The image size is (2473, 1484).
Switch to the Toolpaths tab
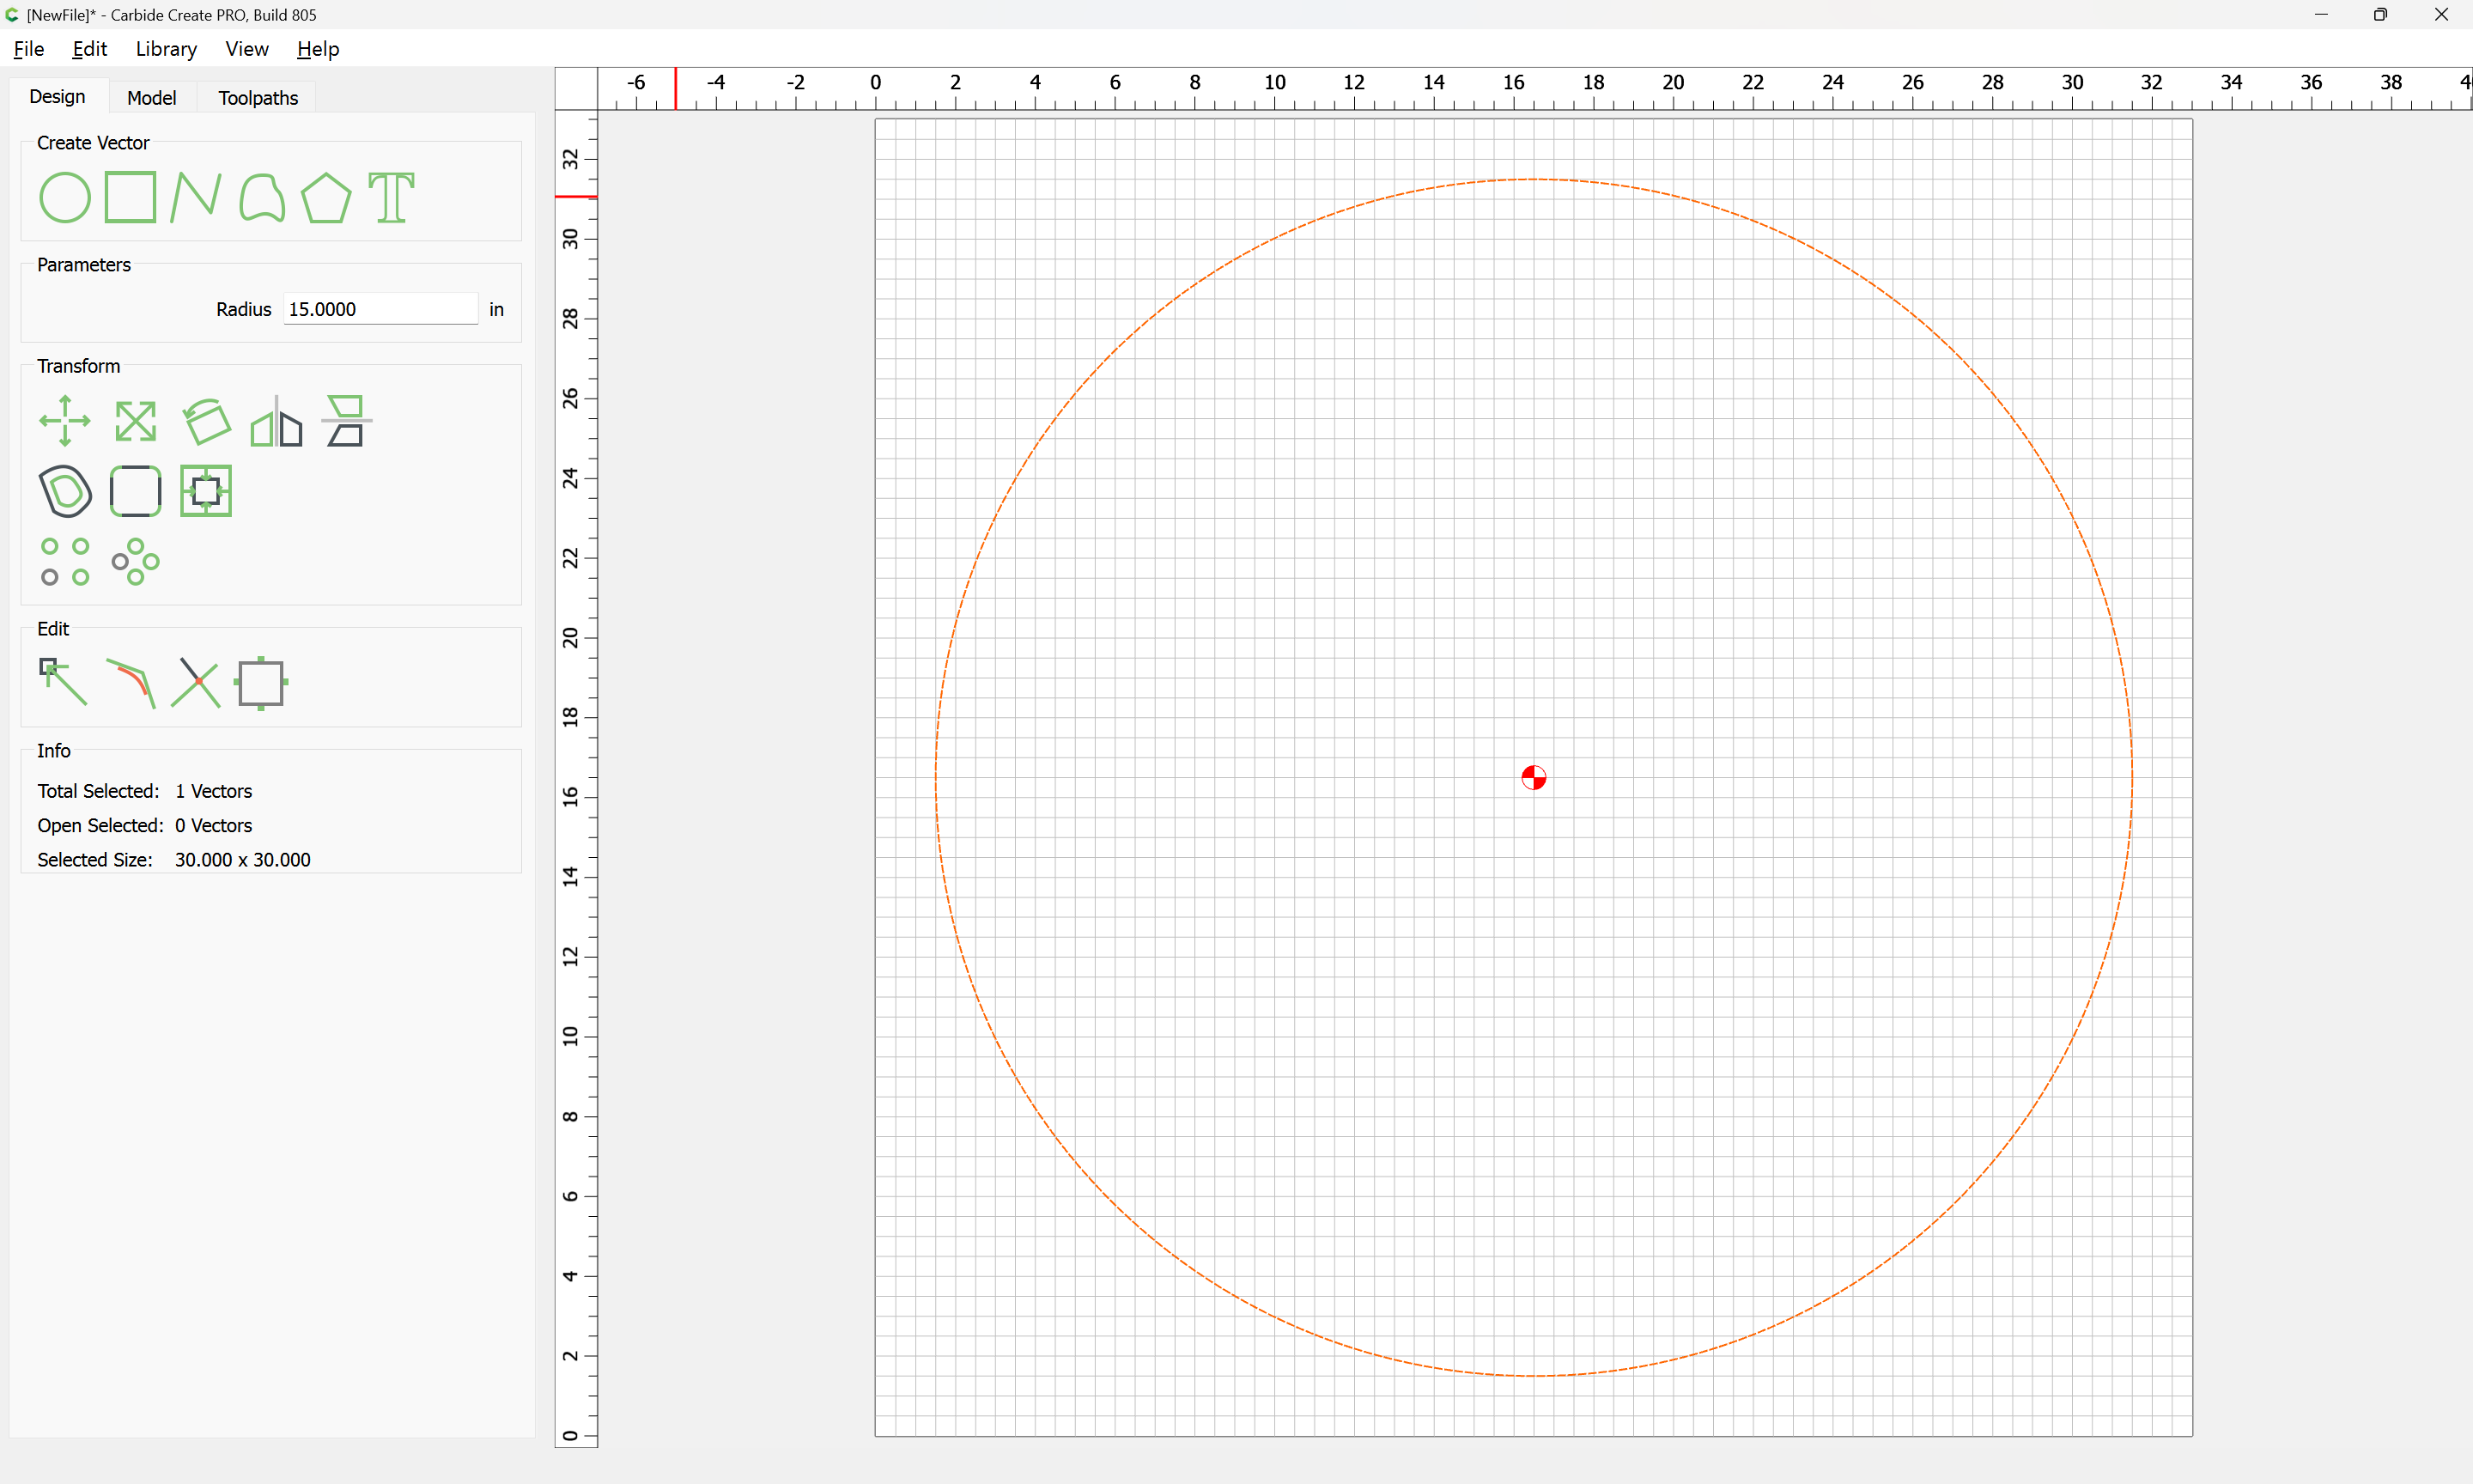point(258,98)
